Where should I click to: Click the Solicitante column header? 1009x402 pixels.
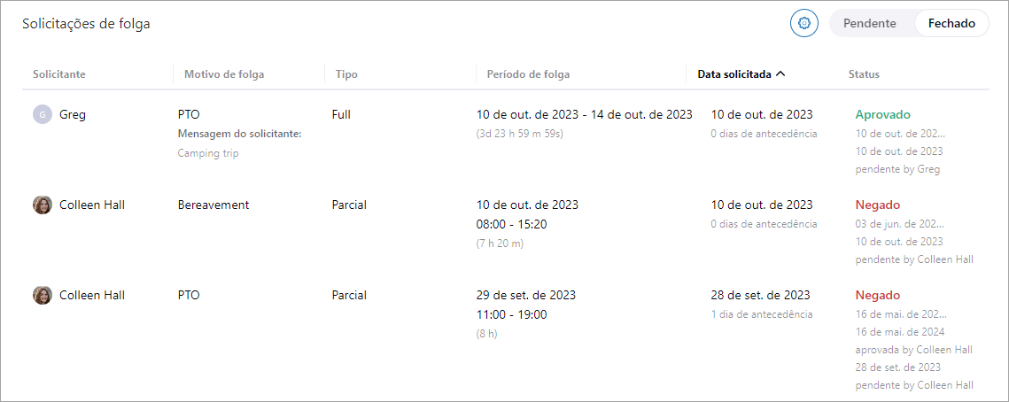[59, 74]
